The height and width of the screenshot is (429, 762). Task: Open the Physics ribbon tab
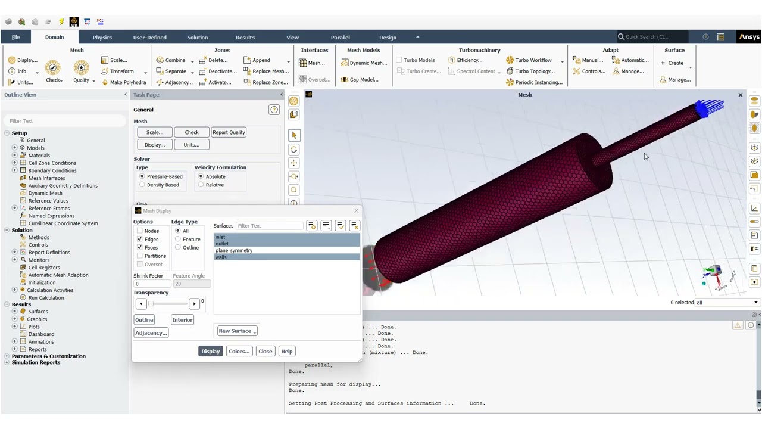(102, 38)
